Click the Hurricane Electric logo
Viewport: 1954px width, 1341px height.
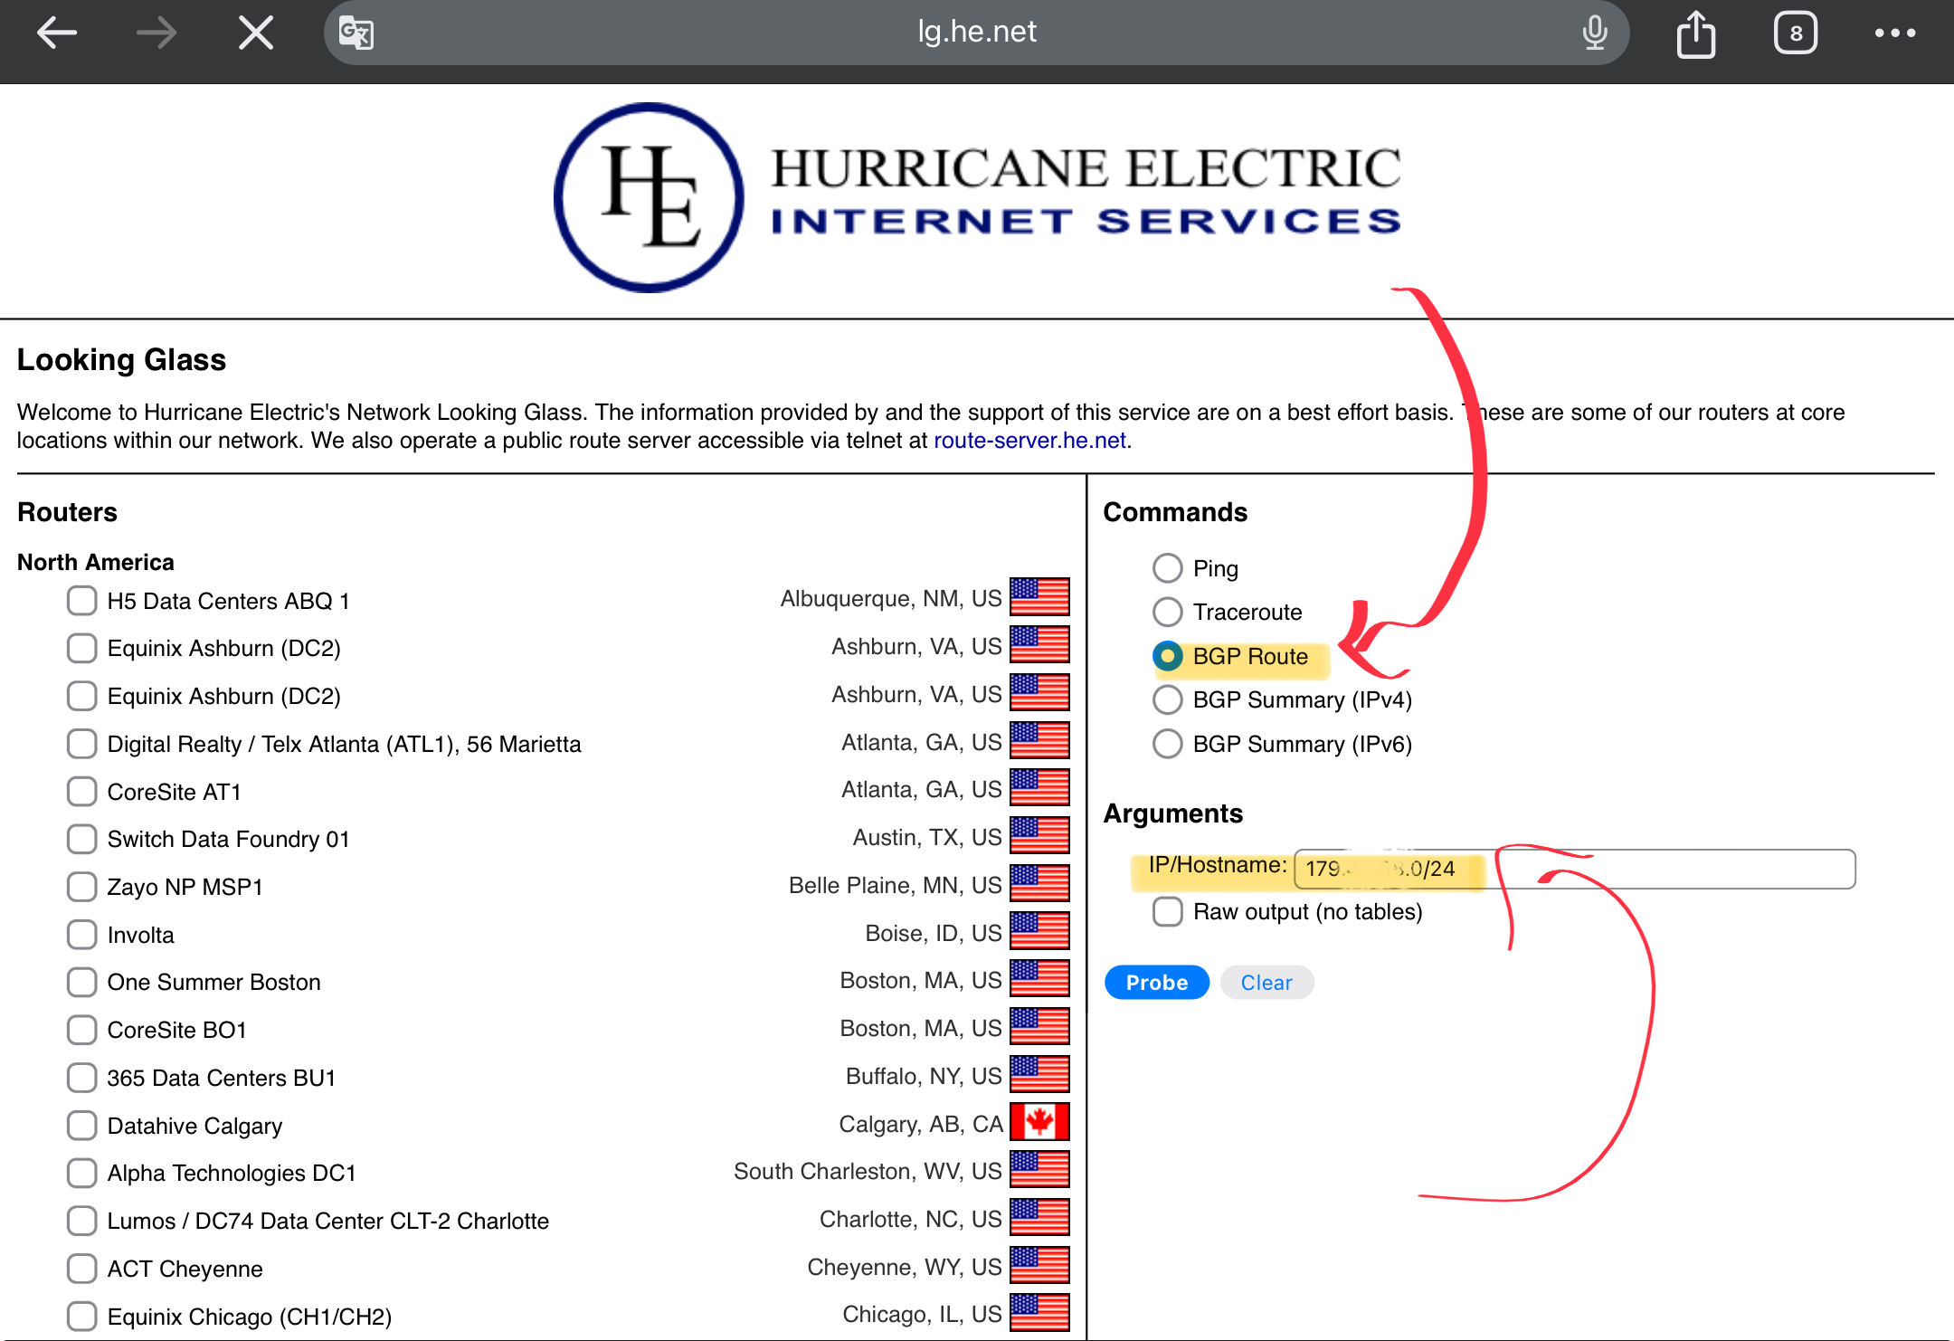pyautogui.click(x=977, y=197)
